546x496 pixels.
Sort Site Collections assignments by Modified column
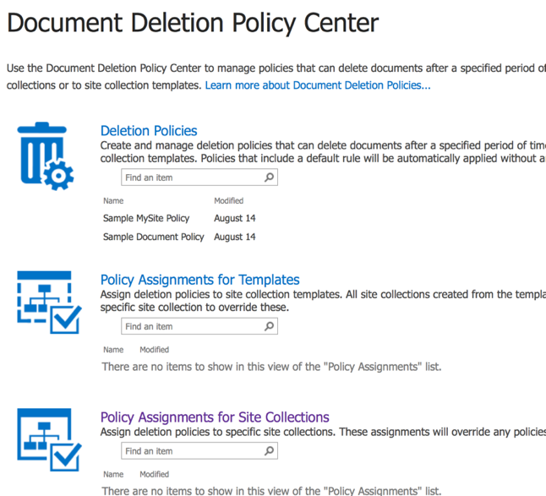pos(154,475)
